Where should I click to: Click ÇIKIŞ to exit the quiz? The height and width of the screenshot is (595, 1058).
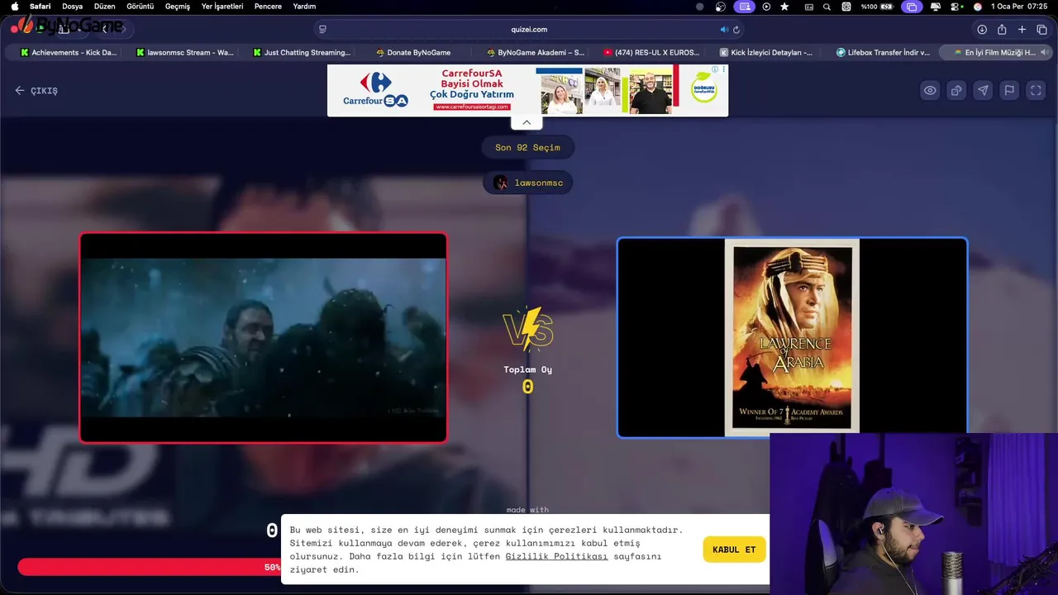36,91
